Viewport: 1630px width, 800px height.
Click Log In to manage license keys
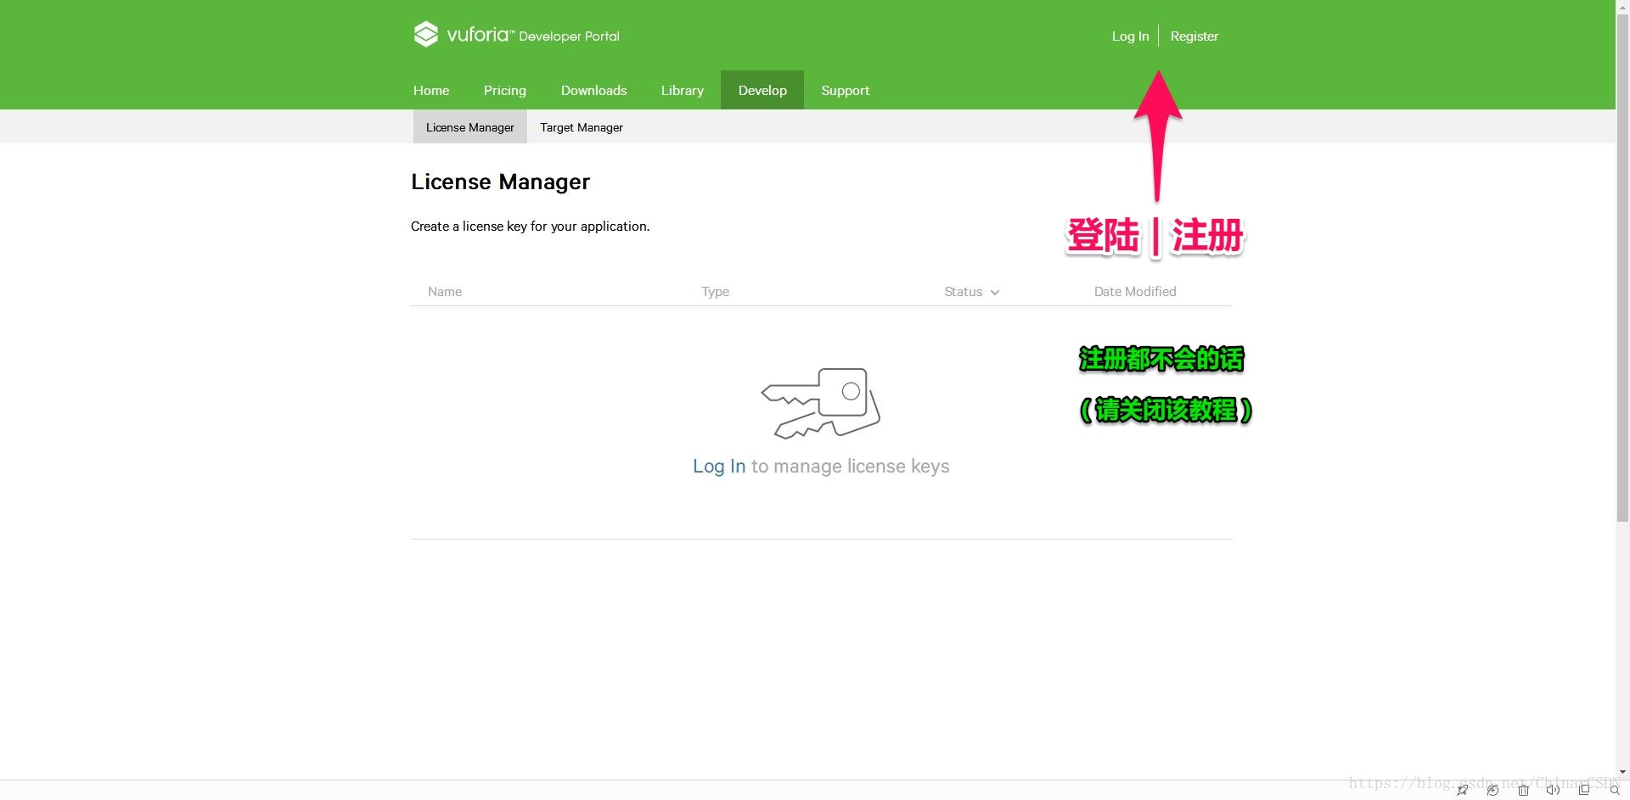(x=719, y=467)
